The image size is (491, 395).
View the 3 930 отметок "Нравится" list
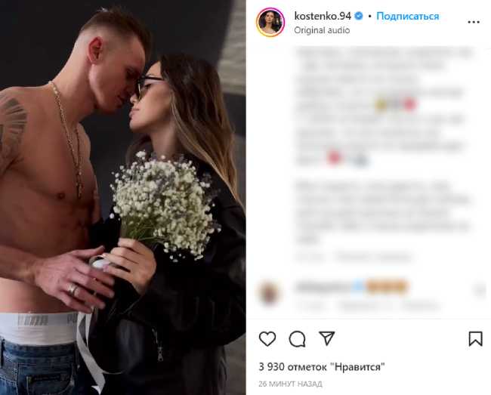coord(322,366)
